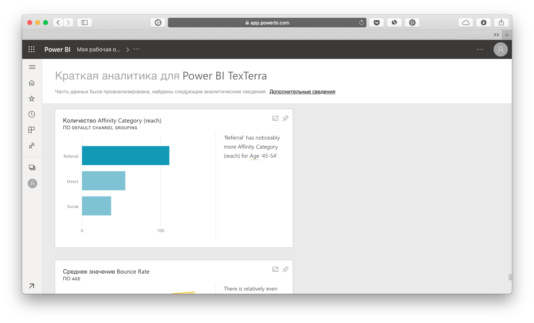The height and width of the screenshot is (323, 534).
Task: Select the Referral bar in chart
Action: tap(126, 155)
